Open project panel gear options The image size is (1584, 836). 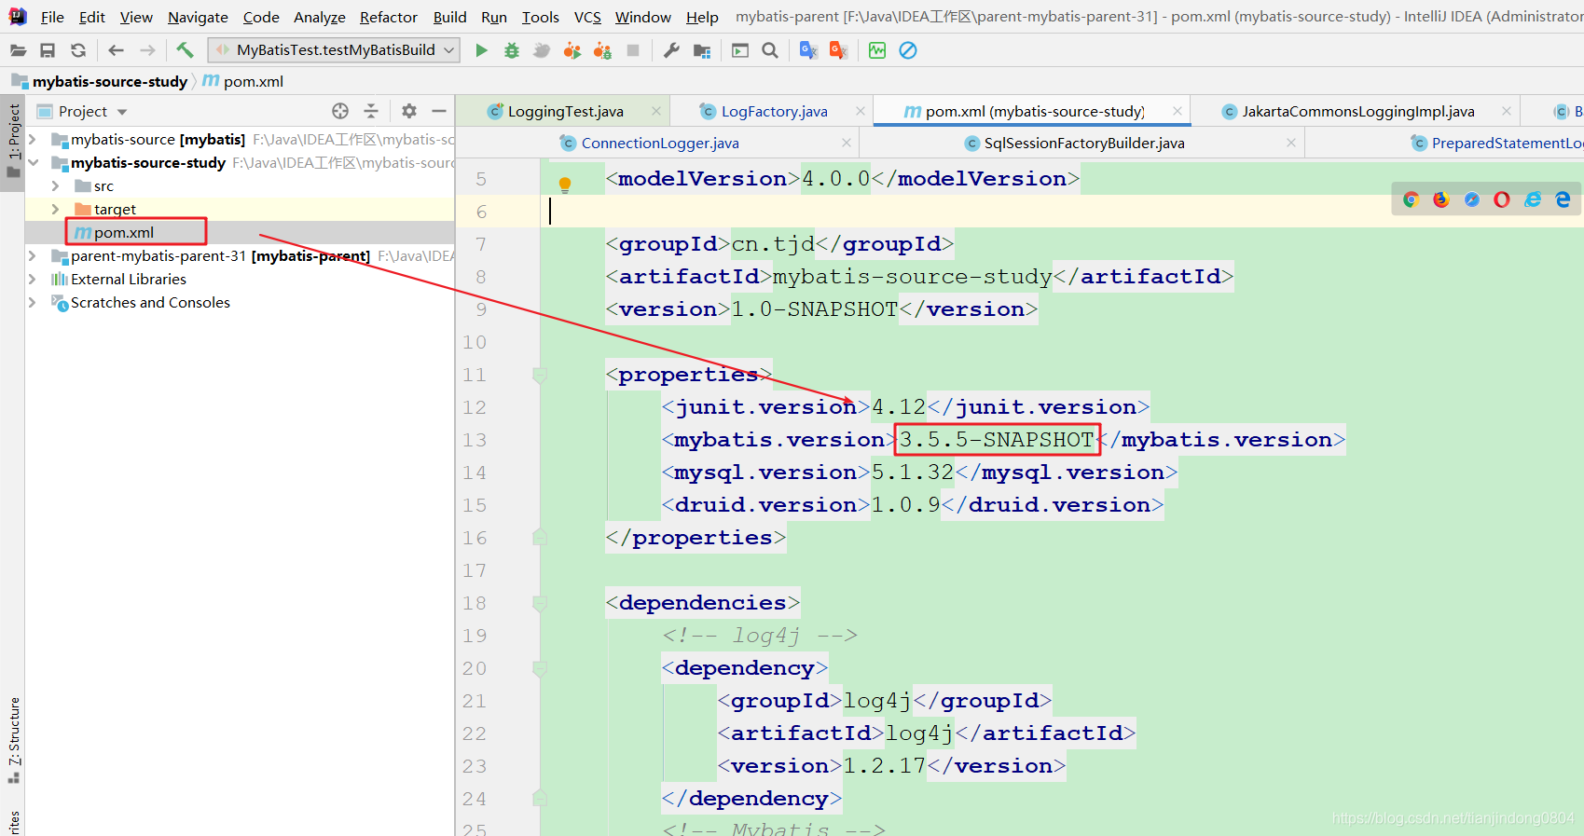[409, 111]
